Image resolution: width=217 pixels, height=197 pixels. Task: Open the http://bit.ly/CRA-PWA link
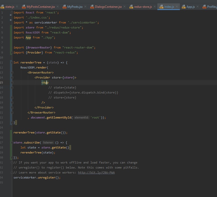pyautogui.click(x=96, y=172)
